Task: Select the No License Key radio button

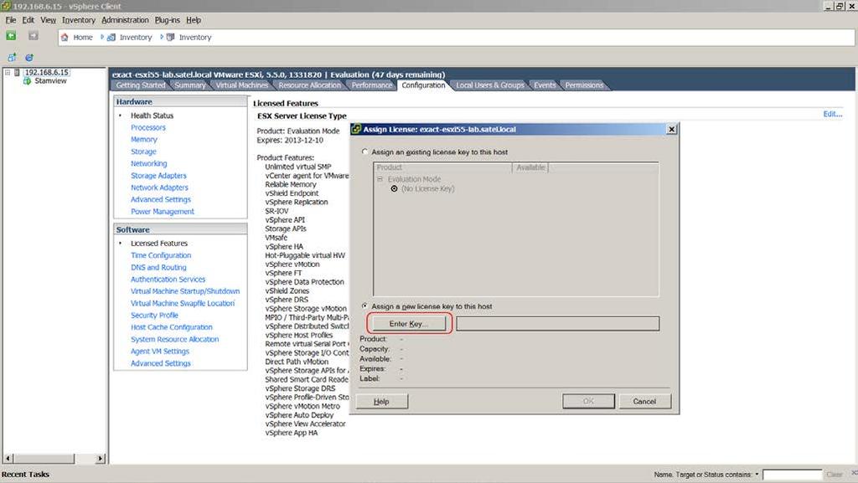Action: 394,188
